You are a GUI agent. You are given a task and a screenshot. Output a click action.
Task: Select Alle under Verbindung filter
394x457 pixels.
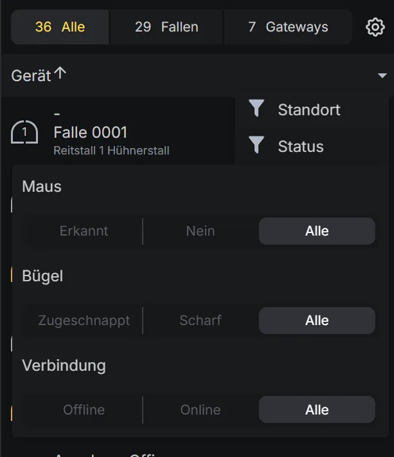[x=317, y=410]
